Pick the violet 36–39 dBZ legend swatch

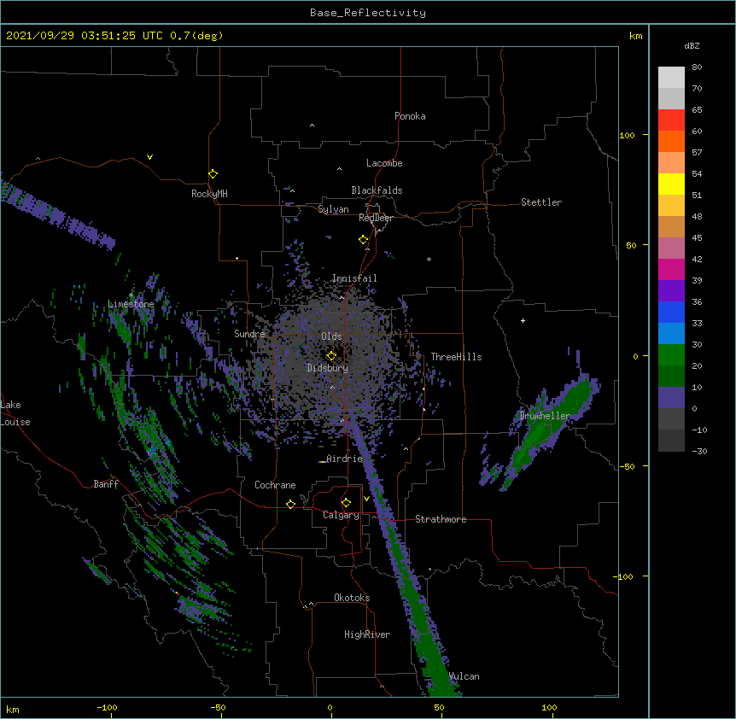[671, 291]
